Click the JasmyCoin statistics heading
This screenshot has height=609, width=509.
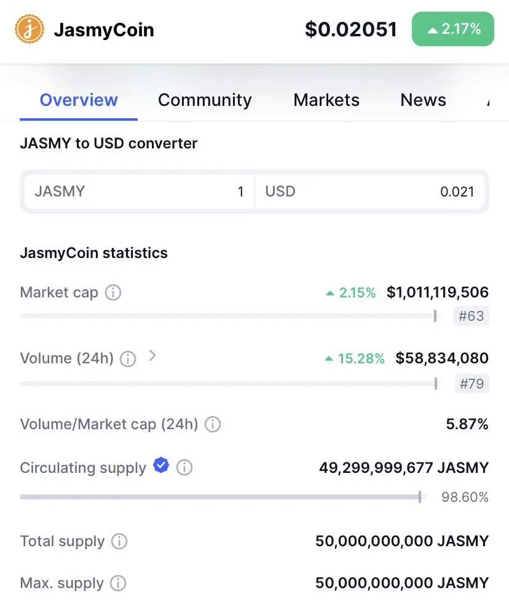[x=94, y=253]
